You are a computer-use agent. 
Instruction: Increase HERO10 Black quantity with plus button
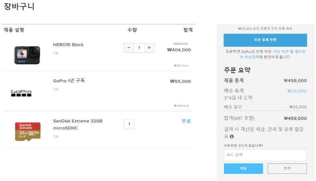(149, 48)
